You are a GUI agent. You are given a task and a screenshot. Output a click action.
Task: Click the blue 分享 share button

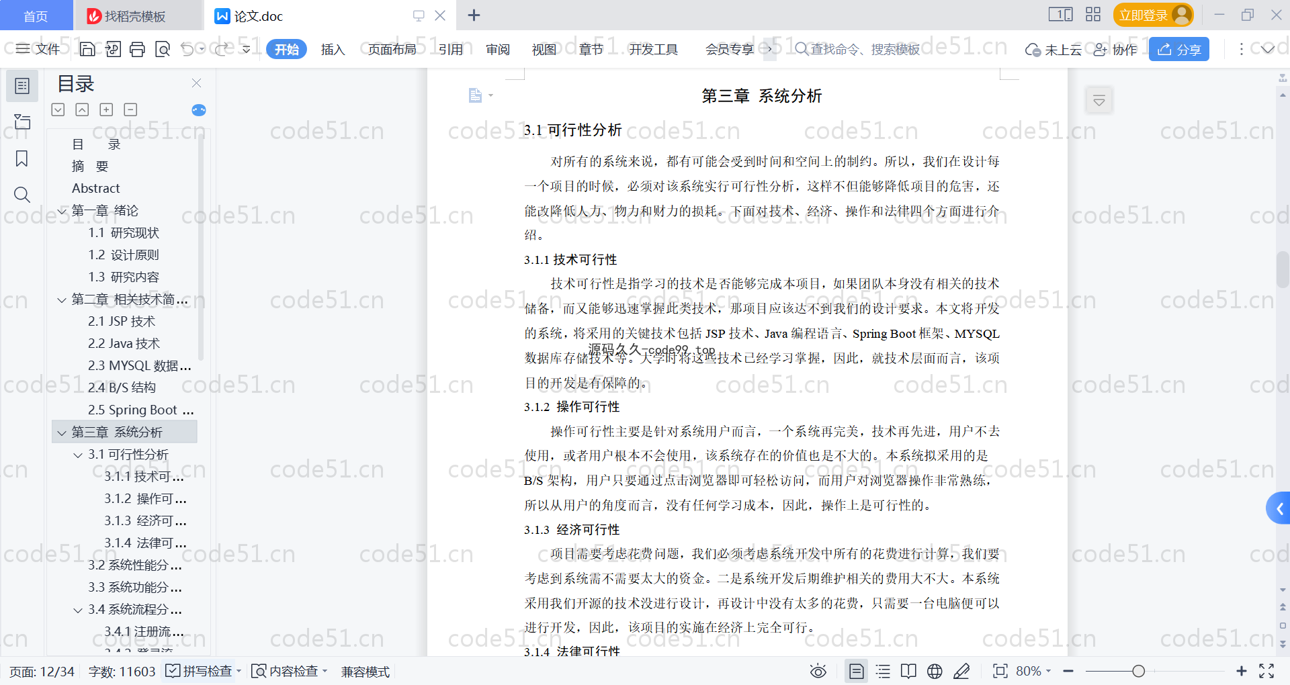point(1178,49)
